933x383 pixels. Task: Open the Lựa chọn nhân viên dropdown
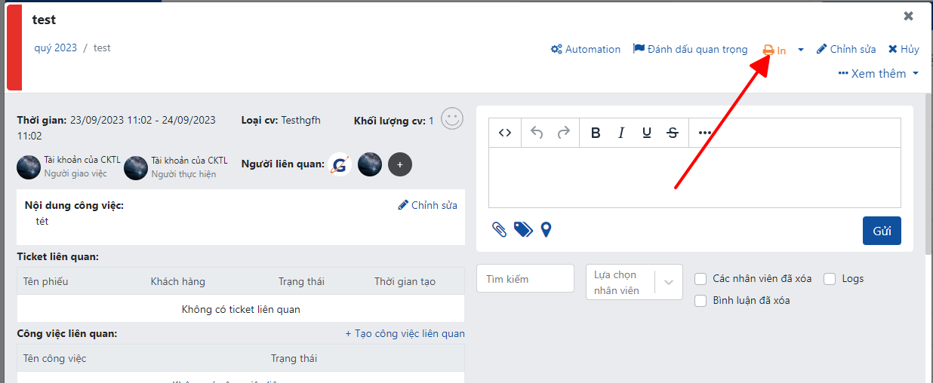[x=634, y=282]
